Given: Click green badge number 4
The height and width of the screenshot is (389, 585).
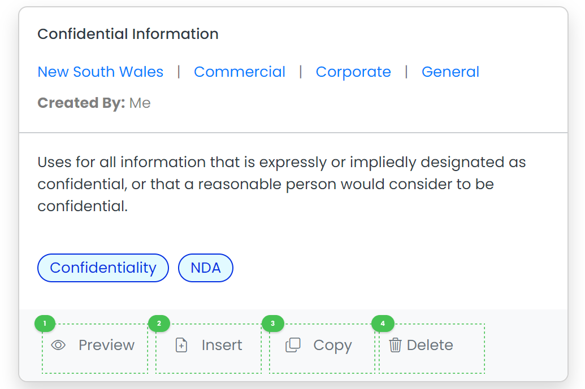Looking at the screenshot, I should [383, 324].
